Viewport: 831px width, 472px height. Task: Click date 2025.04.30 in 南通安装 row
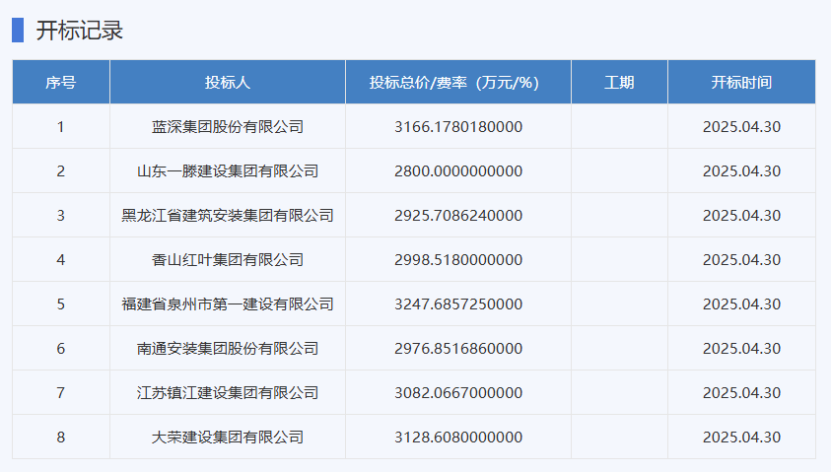click(741, 348)
